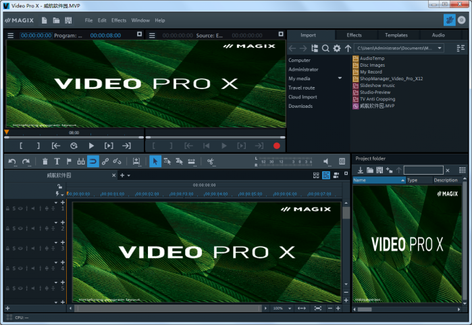
Task: Click the search magnifier in the Import panel
Action: pos(325,48)
